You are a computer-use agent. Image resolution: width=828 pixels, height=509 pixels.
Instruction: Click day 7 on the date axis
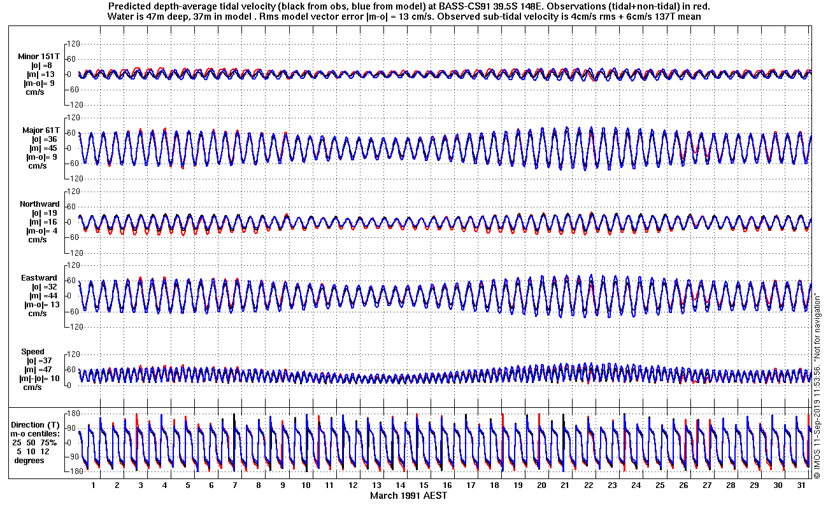pos(234,485)
